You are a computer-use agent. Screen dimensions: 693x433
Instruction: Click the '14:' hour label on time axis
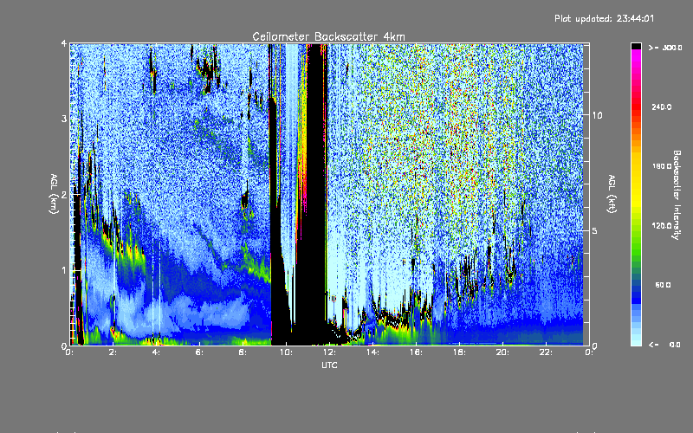pos(373,352)
